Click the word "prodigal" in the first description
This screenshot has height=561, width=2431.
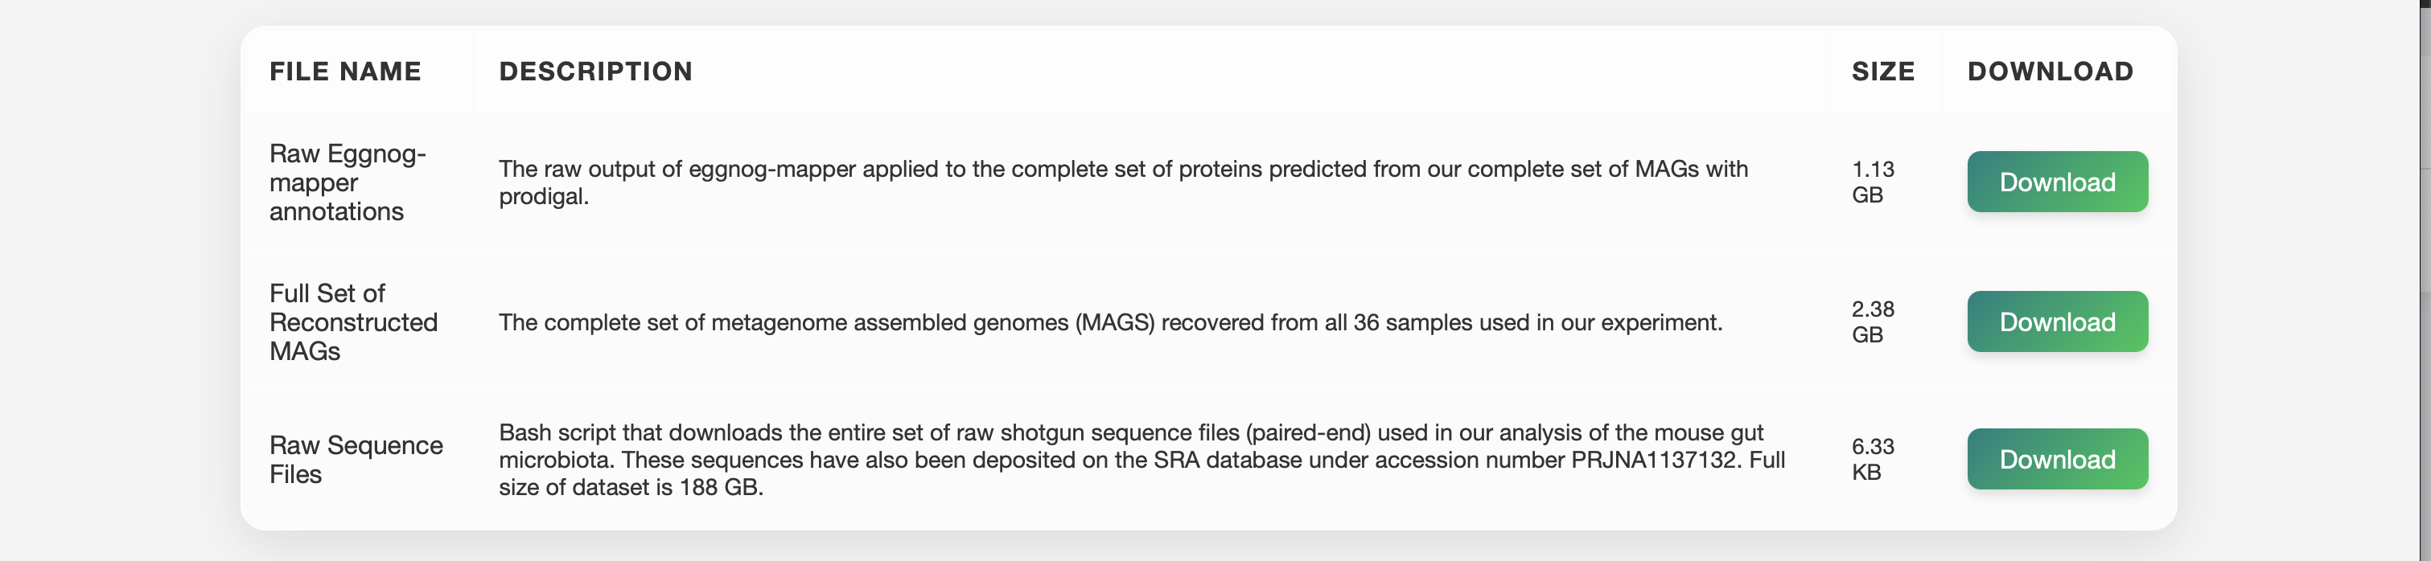point(541,197)
